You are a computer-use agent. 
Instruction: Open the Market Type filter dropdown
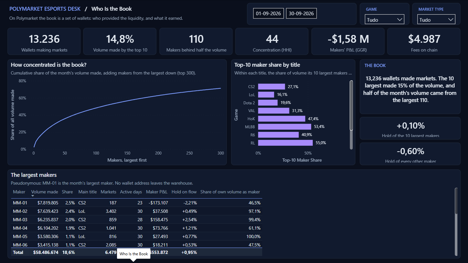436,19
